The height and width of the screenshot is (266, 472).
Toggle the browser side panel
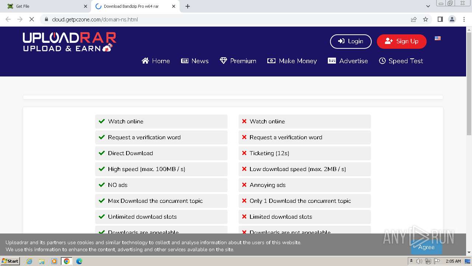[x=440, y=19]
